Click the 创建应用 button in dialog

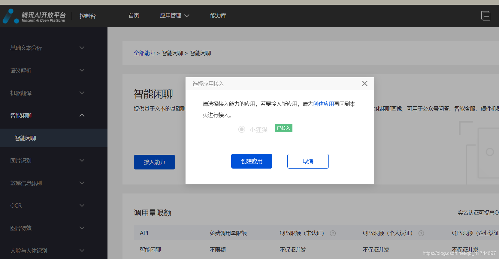(252, 161)
